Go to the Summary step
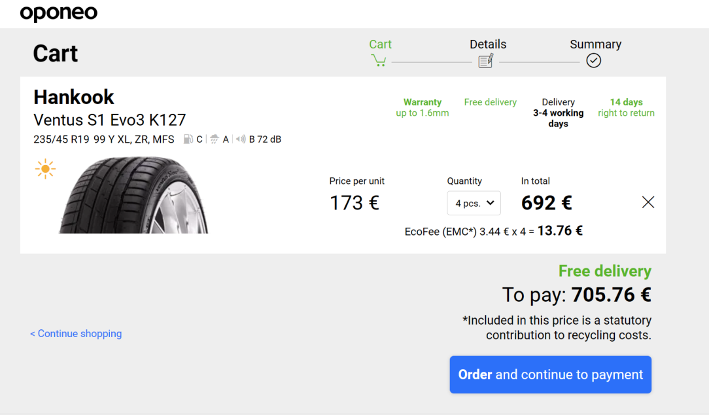This screenshot has height=415, width=709. [x=595, y=45]
